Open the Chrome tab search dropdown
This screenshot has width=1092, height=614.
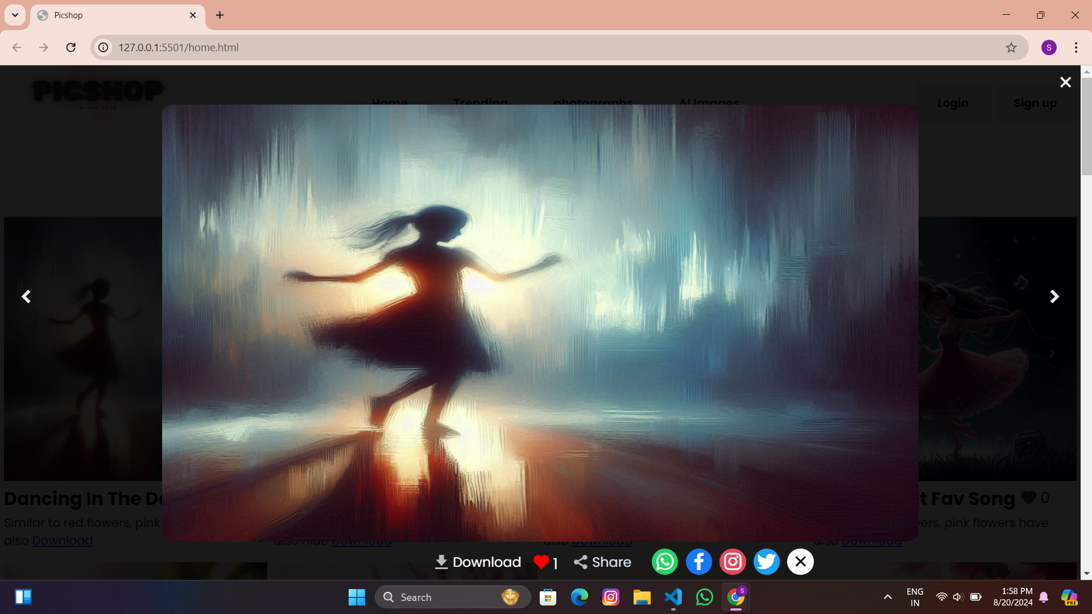(15, 15)
